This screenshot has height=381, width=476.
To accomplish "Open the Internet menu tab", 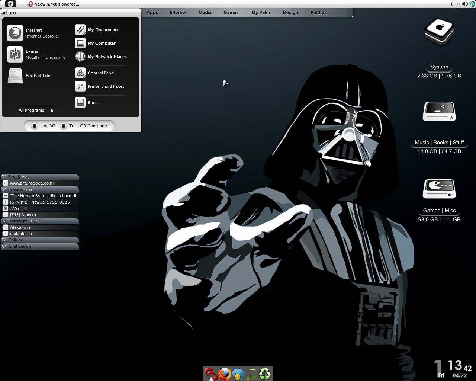I will coord(178,12).
